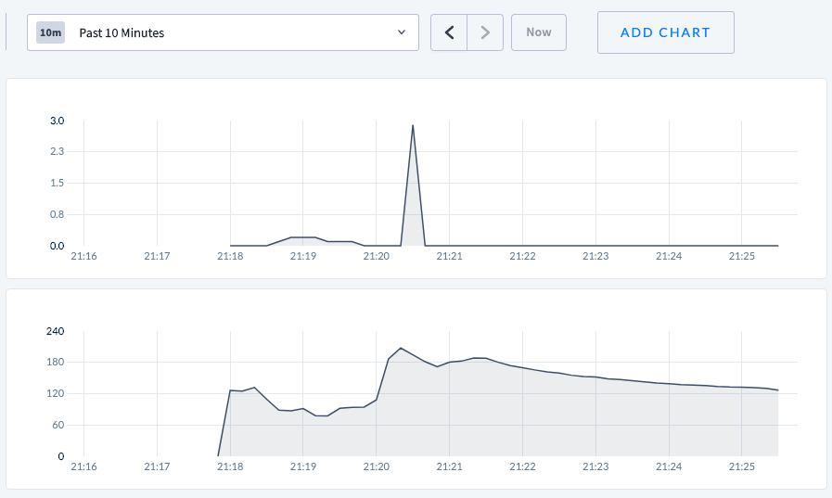
Task: Click the 3.0 y-axis label in top chart
Action: pos(58,121)
